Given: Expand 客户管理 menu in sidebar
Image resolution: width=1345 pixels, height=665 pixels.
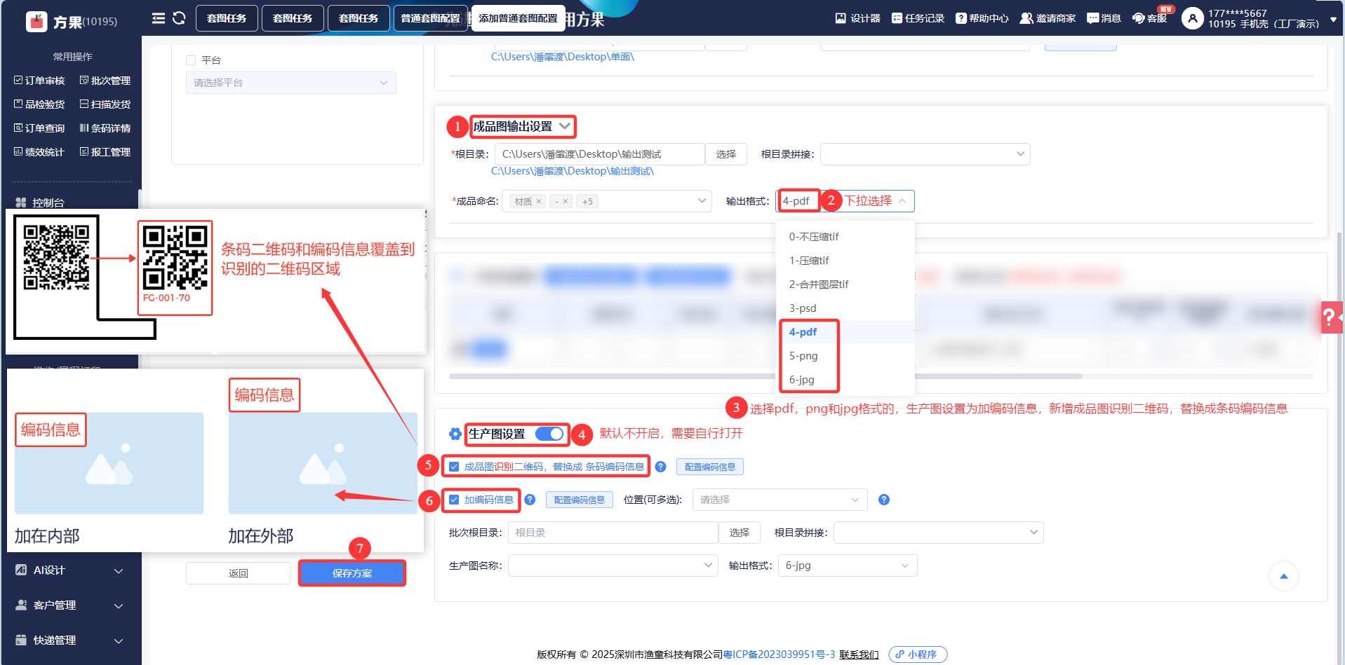Looking at the screenshot, I should (70, 605).
